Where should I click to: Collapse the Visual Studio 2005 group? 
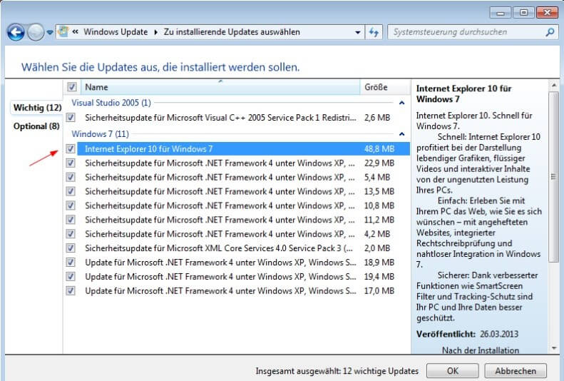pos(401,103)
